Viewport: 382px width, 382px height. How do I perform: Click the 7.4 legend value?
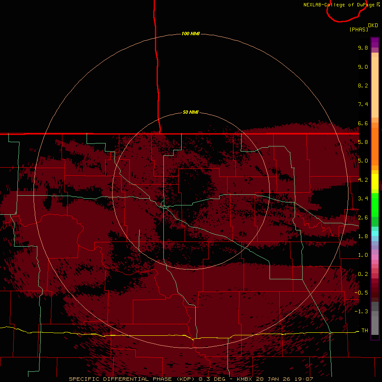tap(363, 104)
